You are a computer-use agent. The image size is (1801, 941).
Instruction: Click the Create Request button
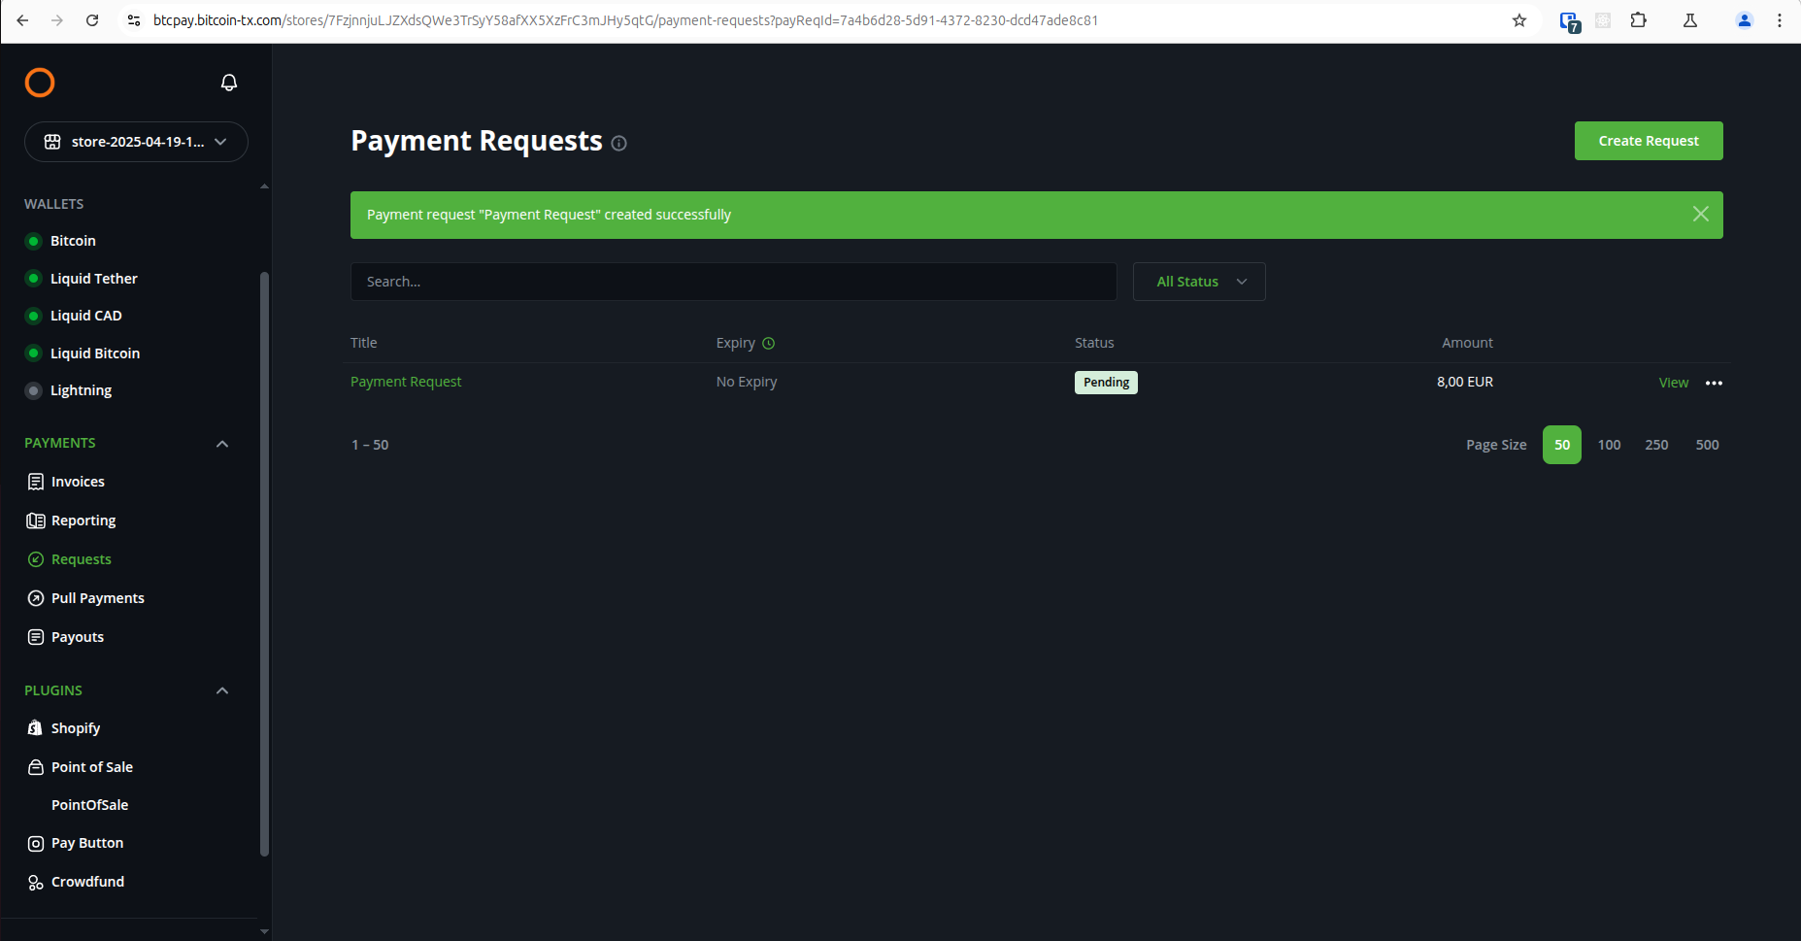[x=1649, y=141]
